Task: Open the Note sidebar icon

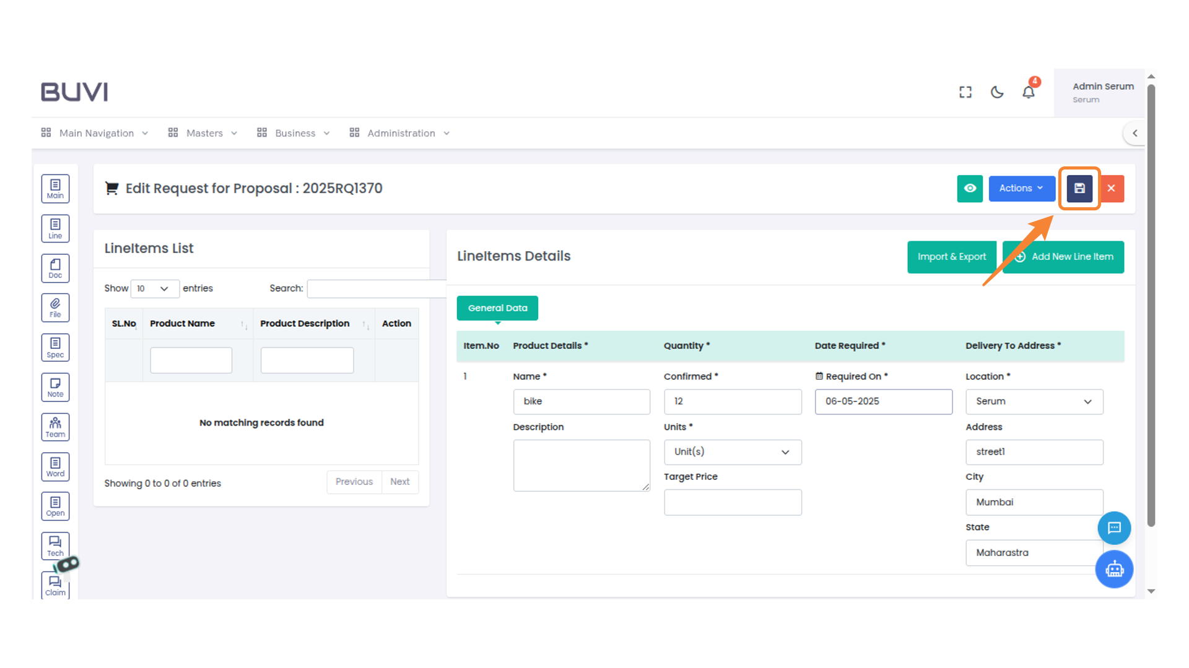Action: pos(55,387)
